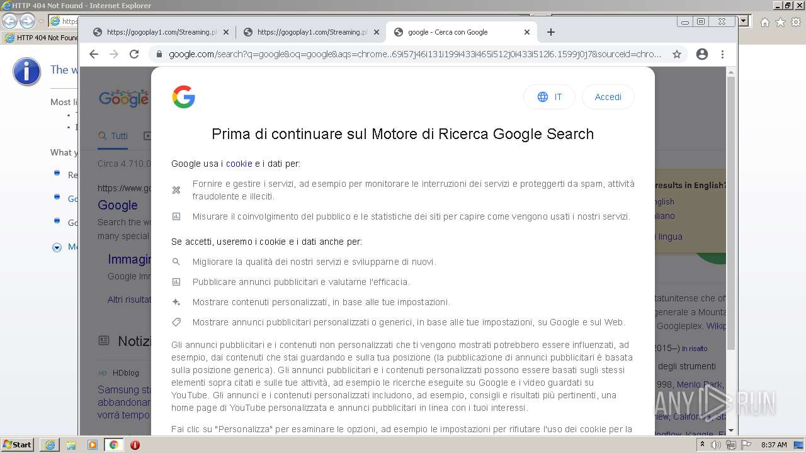Click Chrome's forward arrow
Image resolution: width=806 pixels, height=453 pixels.
[x=114, y=54]
